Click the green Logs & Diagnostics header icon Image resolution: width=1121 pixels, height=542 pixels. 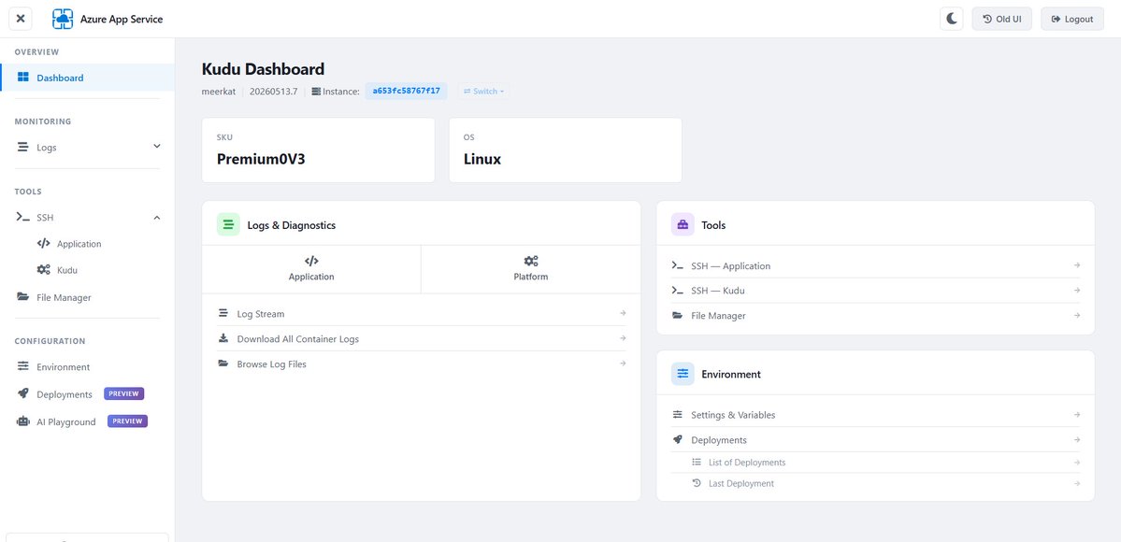coord(228,224)
